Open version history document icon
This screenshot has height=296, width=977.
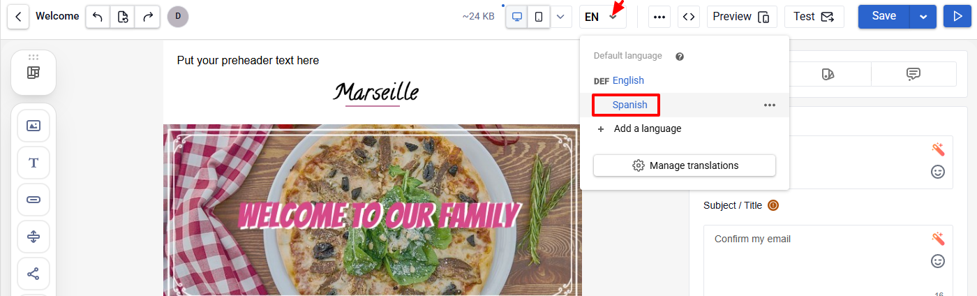click(x=123, y=17)
